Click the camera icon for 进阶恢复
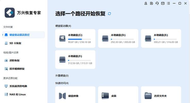The height and width of the screenshot is (103, 190). pos(6,61)
